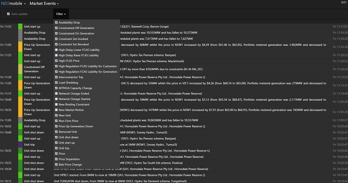Enable the New Market Notice filter
Screen dimensions: 348x183
[57, 110]
